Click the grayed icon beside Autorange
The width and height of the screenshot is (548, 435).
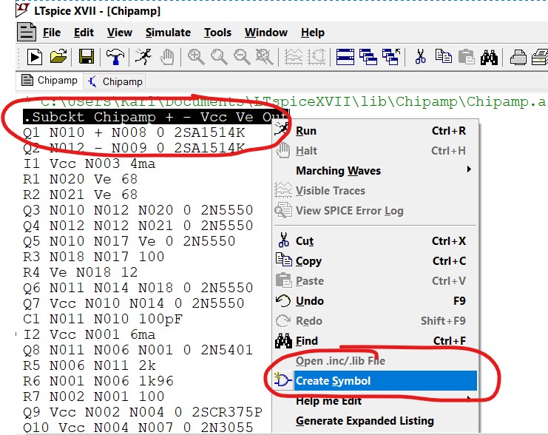(x=317, y=57)
